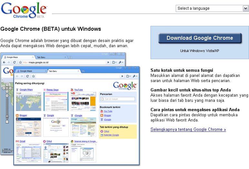
Task: Open page menu icon in rear window
Action: point(114,62)
